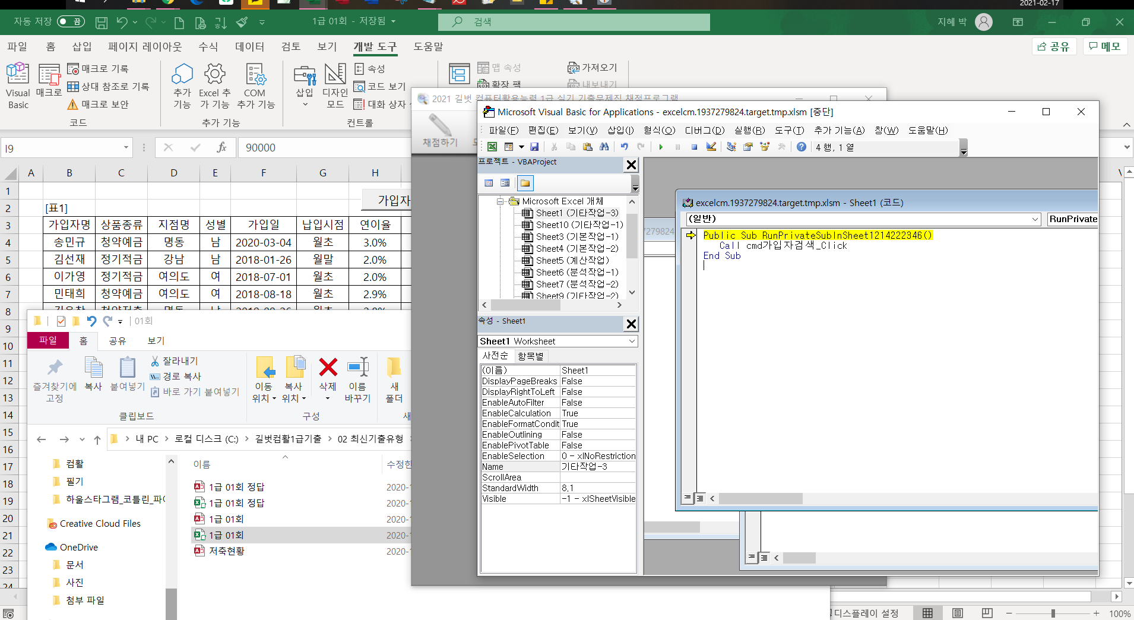The width and height of the screenshot is (1134, 620).
Task: Switch to the 항목별 properties tab
Action: 530,356
